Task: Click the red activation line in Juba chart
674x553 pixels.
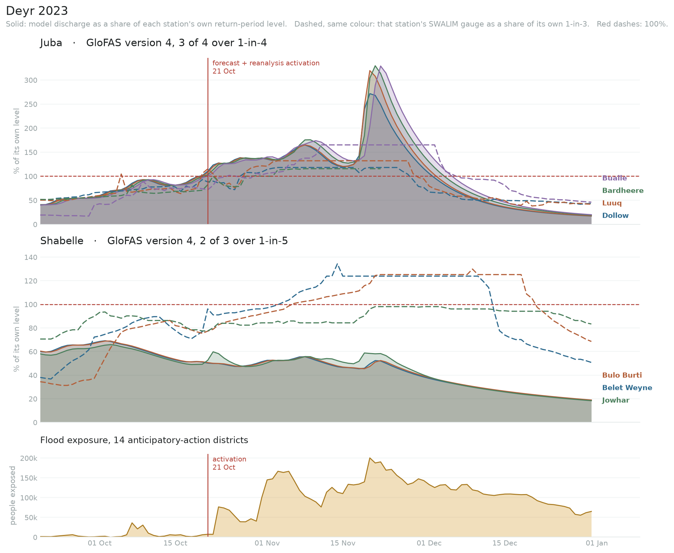Action: point(208,141)
